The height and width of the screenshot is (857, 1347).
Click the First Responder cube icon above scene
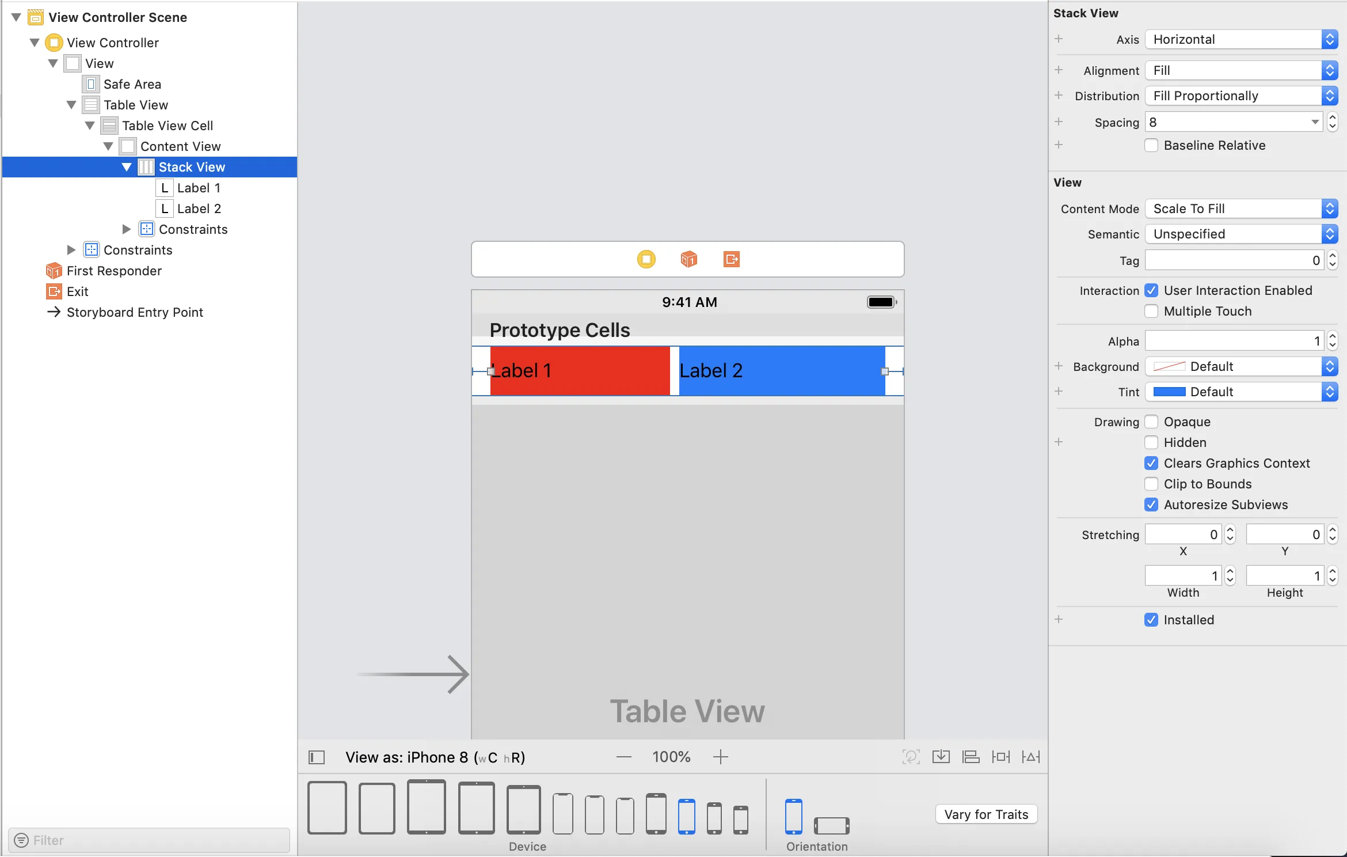point(688,259)
